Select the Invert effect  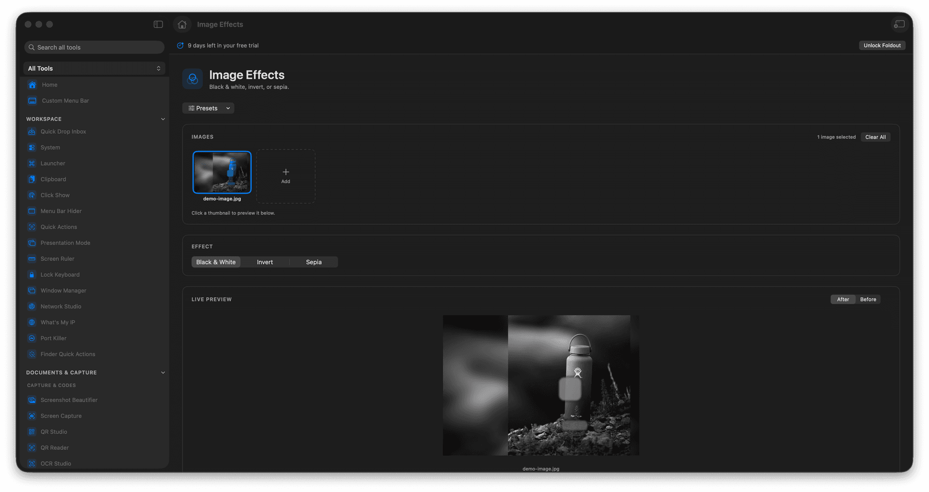(x=265, y=262)
